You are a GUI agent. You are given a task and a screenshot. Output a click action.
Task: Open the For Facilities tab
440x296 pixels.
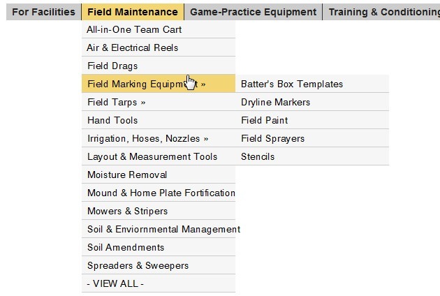pyautogui.click(x=43, y=12)
